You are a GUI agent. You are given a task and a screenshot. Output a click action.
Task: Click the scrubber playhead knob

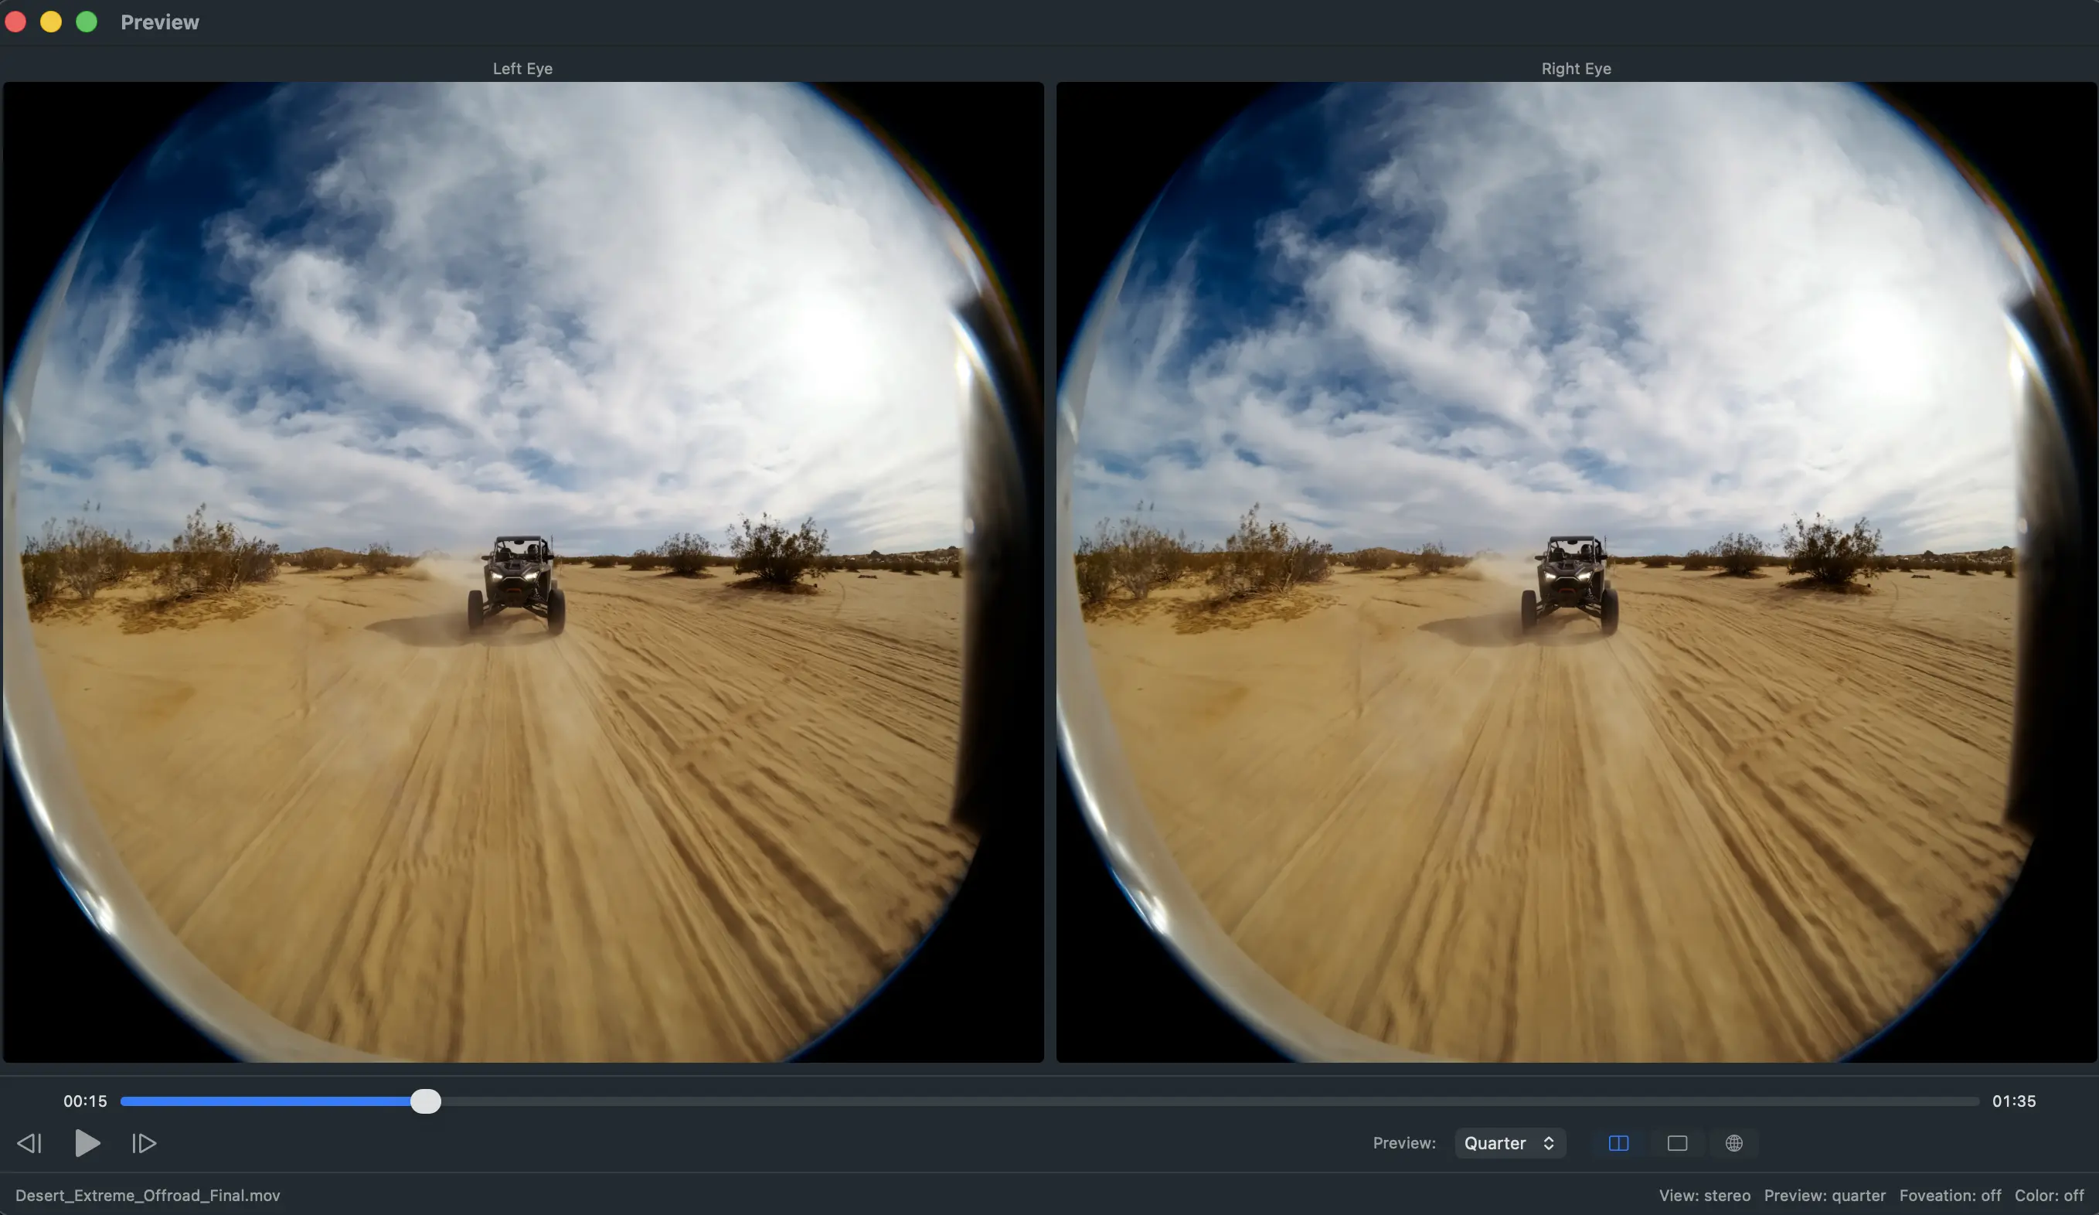pos(426,1101)
